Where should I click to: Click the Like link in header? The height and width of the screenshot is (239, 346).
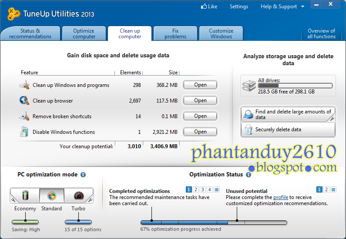pyautogui.click(x=212, y=7)
